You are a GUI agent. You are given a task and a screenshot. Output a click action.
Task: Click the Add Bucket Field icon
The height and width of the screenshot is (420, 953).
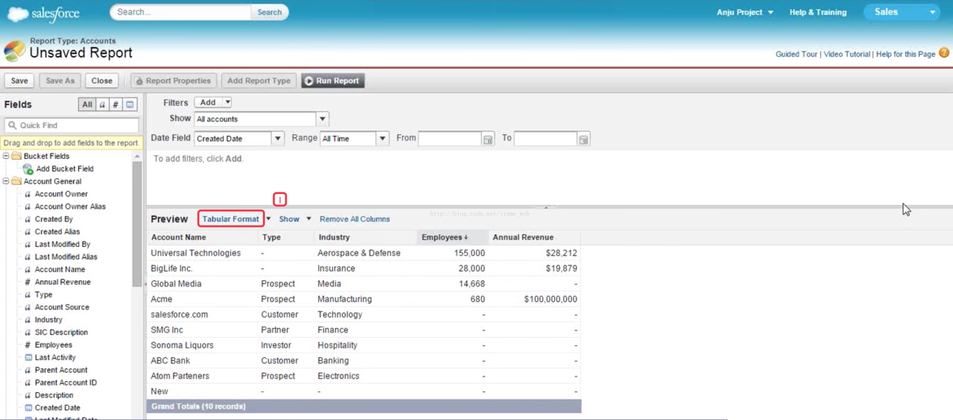[x=28, y=169]
